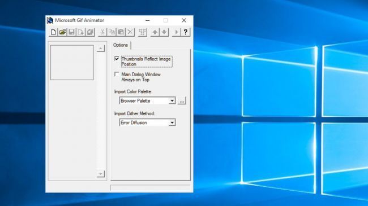This screenshot has width=368, height=206.
Task: Uncheck Thumbnails Reflect Image Position
Action: pyautogui.click(x=117, y=59)
